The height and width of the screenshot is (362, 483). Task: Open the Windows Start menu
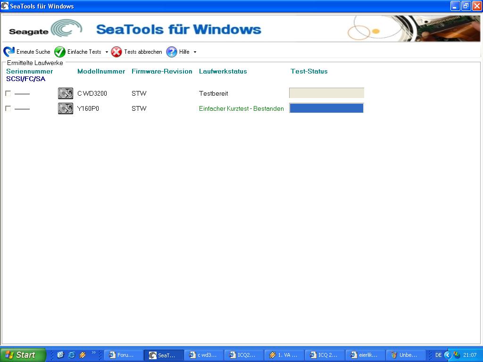[x=23, y=355]
